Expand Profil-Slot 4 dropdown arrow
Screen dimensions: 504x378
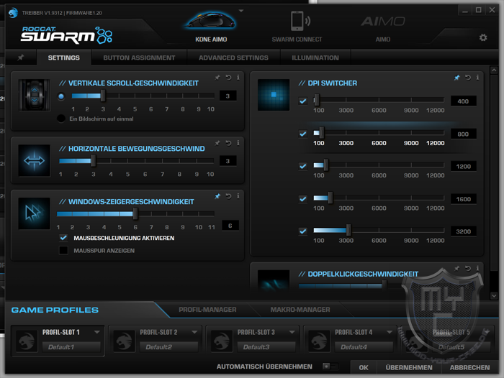pos(390,332)
